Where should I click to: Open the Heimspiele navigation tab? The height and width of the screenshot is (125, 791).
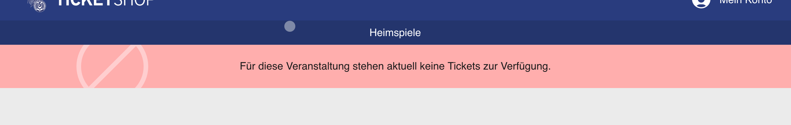point(395,32)
